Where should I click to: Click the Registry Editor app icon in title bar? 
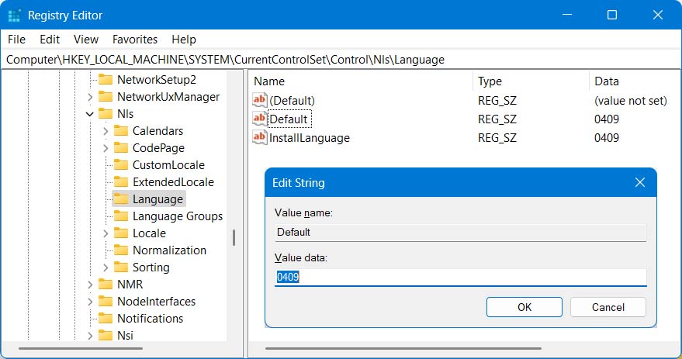pyautogui.click(x=14, y=16)
